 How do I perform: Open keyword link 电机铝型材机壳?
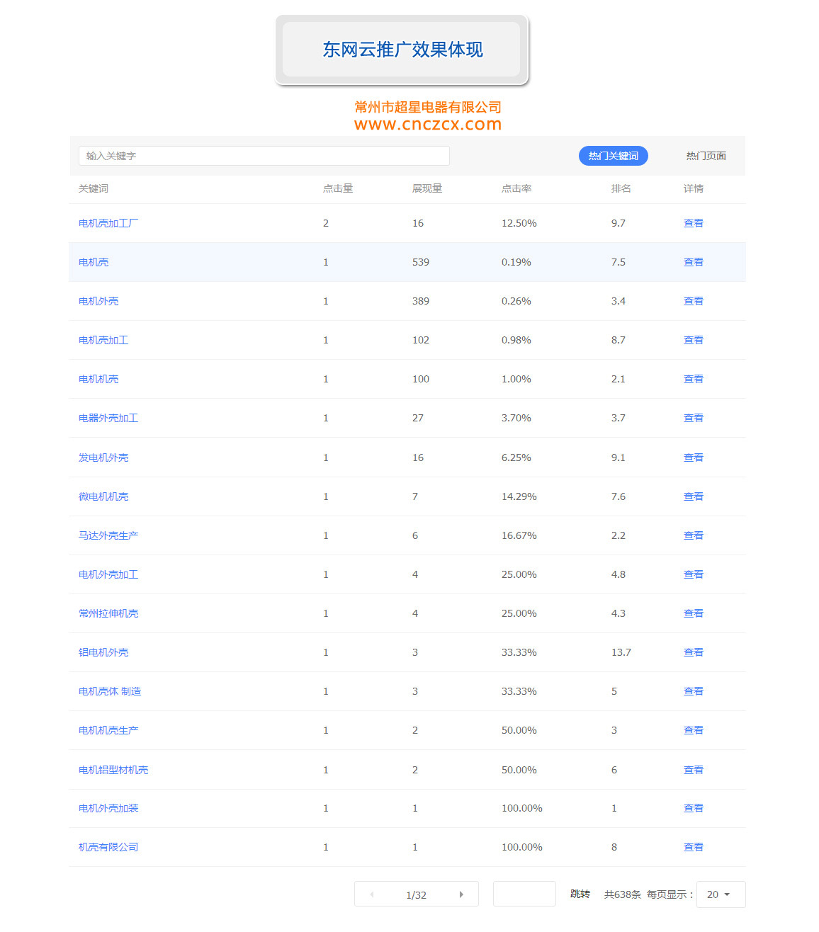point(113,770)
